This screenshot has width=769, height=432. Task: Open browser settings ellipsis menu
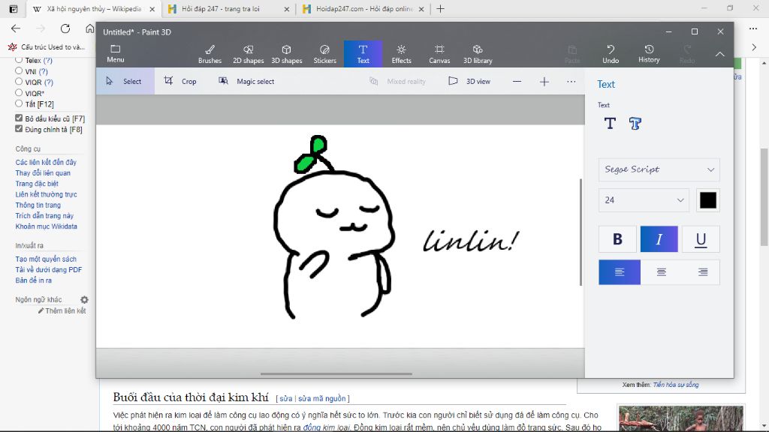click(x=753, y=28)
